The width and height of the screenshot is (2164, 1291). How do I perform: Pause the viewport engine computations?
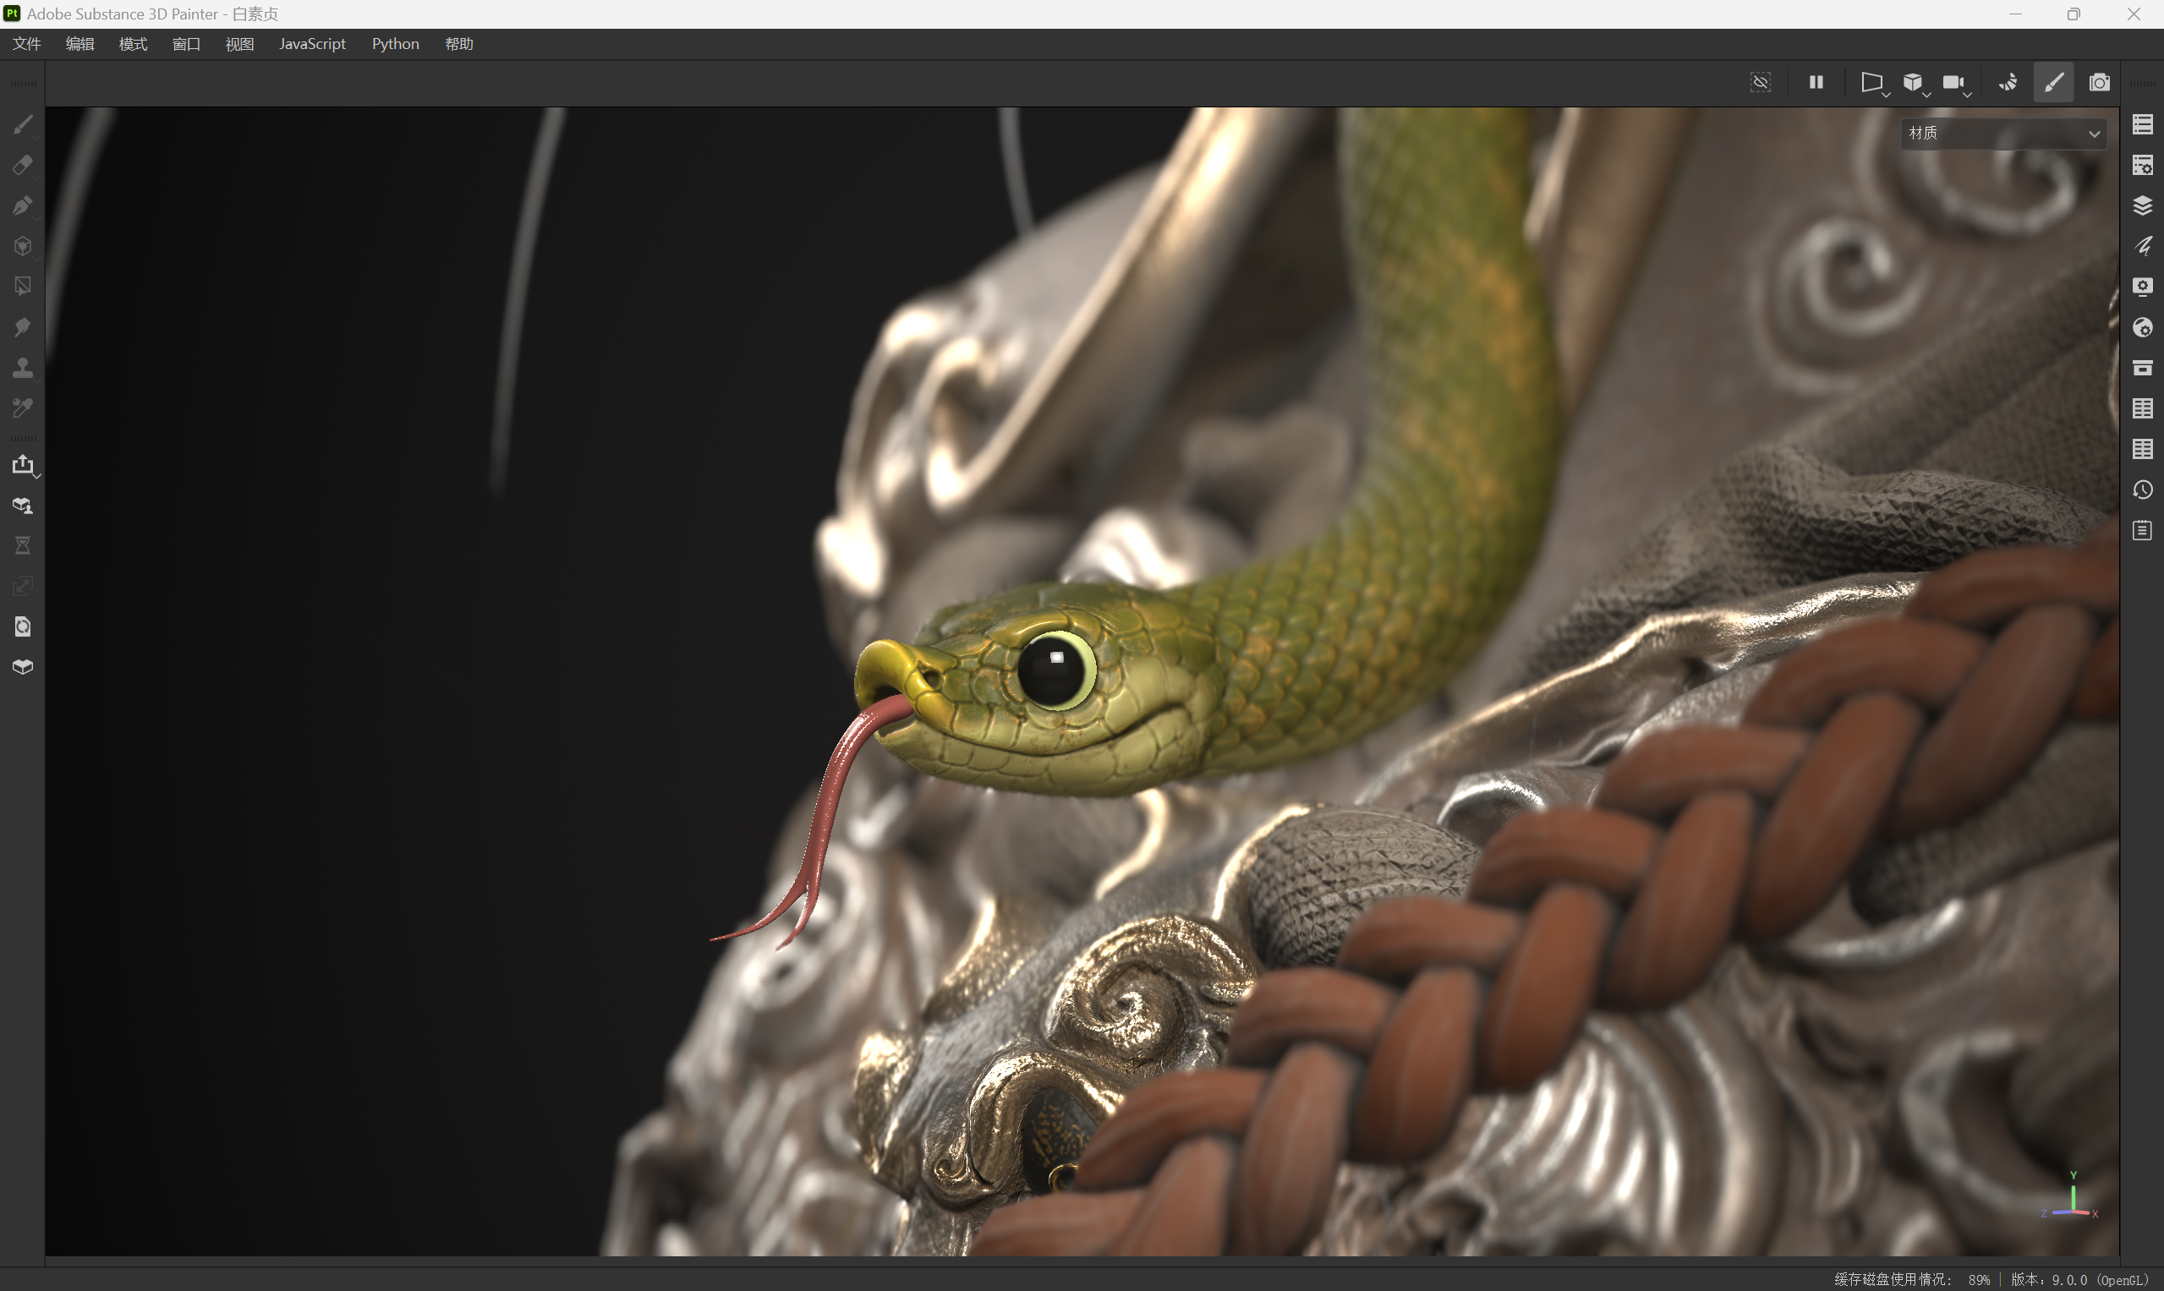[1816, 83]
